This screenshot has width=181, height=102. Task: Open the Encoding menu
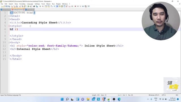click(22, 4)
